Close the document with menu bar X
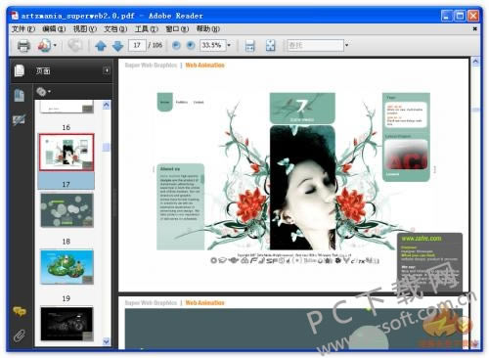 [474, 29]
